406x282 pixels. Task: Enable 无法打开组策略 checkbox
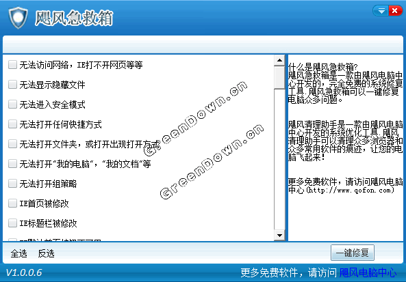click(12, 184)
